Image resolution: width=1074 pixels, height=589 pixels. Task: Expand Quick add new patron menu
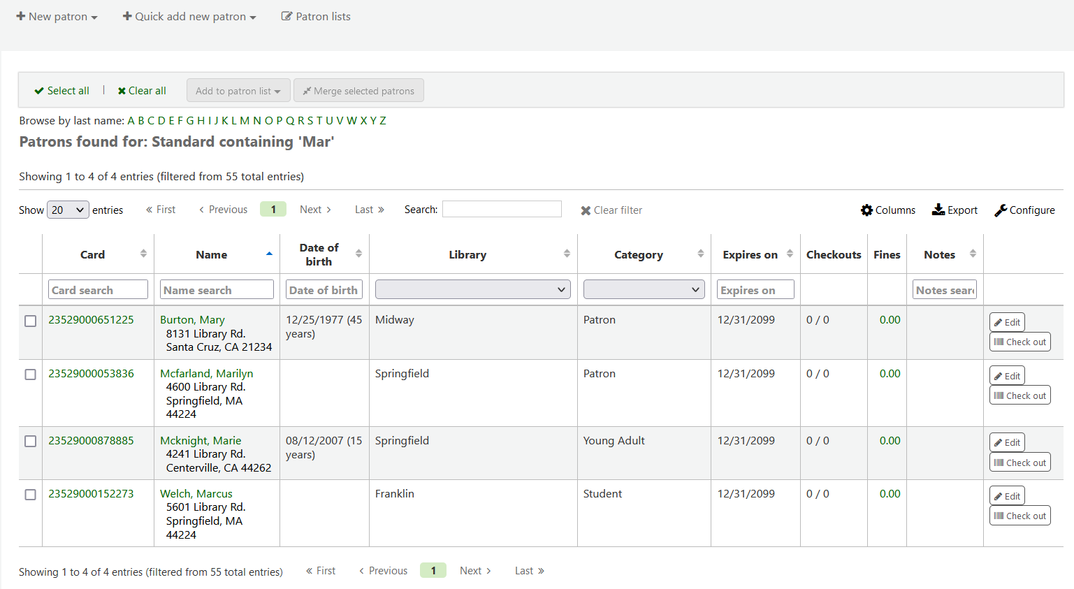pos(189,17)
